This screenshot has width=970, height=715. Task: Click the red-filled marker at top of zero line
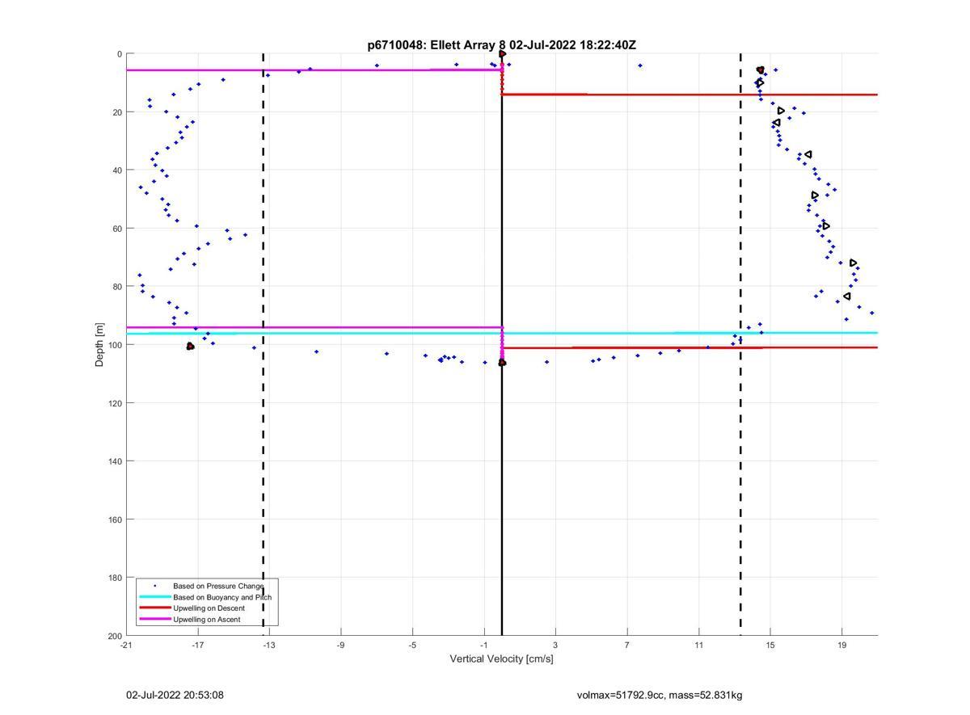click(x=502, y=54)
